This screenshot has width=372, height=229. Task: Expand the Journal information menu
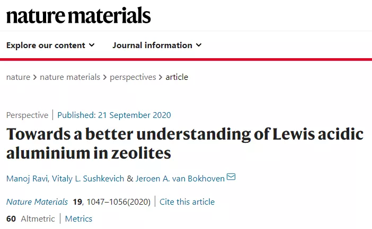click(157, 45)
